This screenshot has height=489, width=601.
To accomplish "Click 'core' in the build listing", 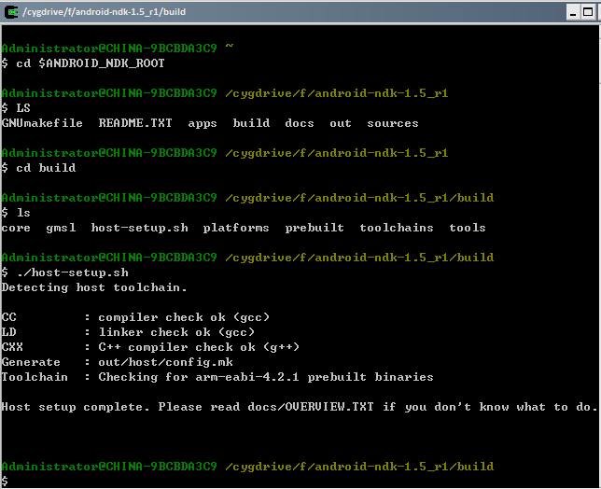I will 16,228.
